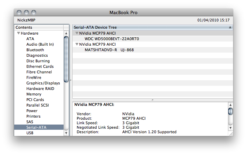This screenshot has height=155, width=247.
Task: Click Contents sidebar scroll down arrow
Action: tap(66, 133)
